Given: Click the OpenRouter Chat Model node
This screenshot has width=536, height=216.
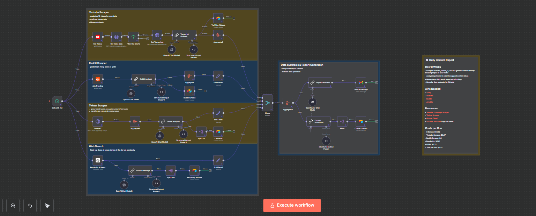Looking at the screenshot, I should pyautogui.click(x=312, y=102).
